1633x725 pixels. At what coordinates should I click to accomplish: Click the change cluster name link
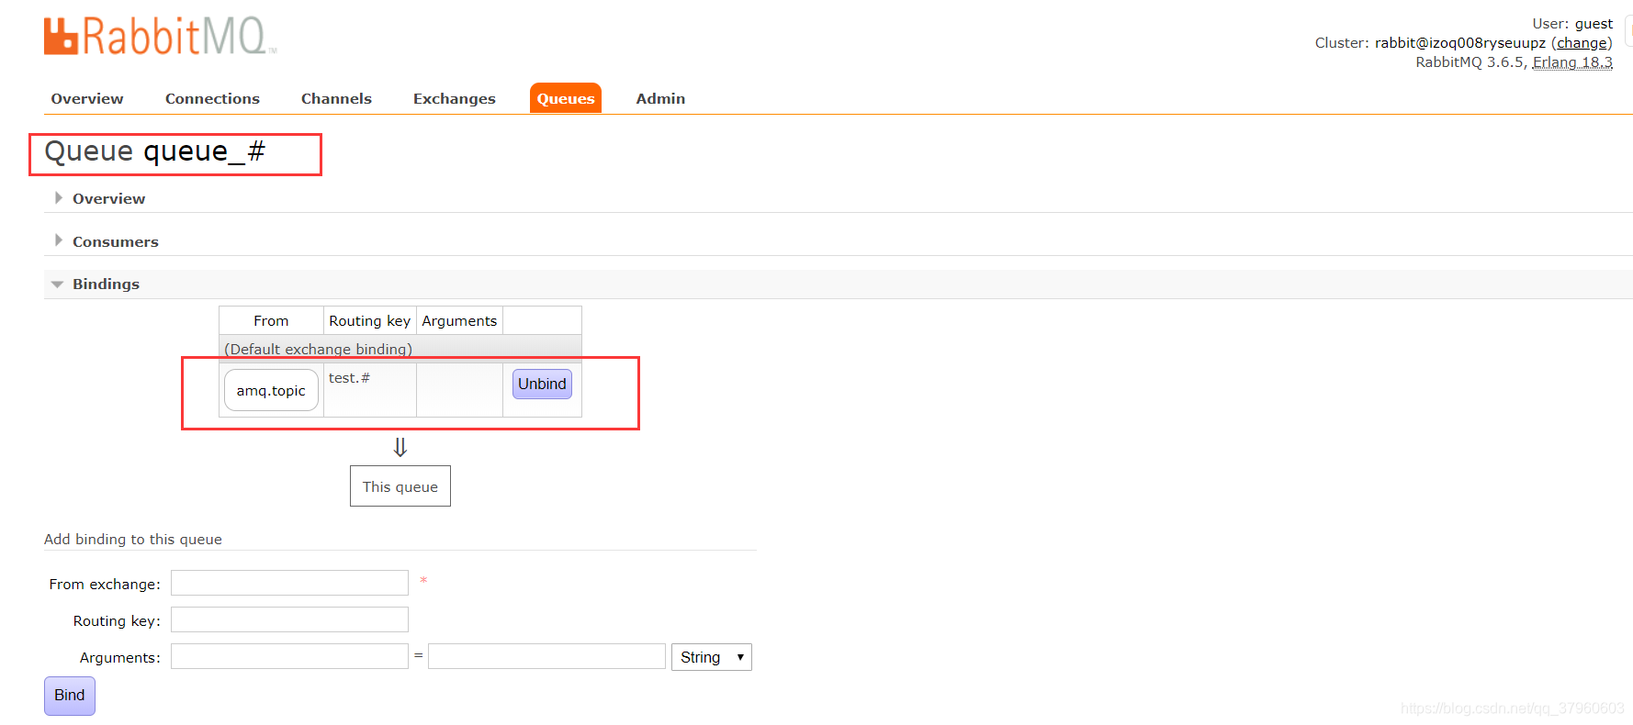(x=1582, y=43)
